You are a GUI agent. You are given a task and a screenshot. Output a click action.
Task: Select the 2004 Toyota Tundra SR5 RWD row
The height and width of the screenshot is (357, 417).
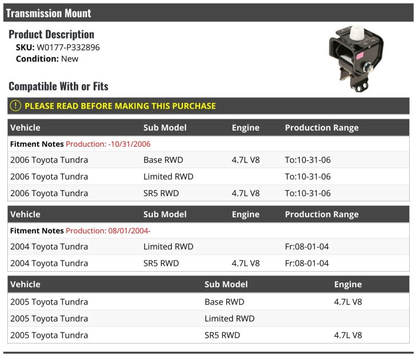point(208,263)
